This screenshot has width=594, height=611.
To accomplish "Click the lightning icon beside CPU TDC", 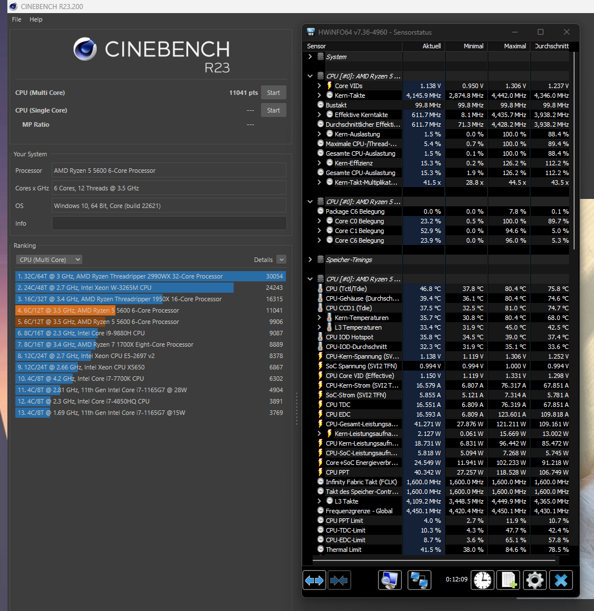I will point(321,405).
